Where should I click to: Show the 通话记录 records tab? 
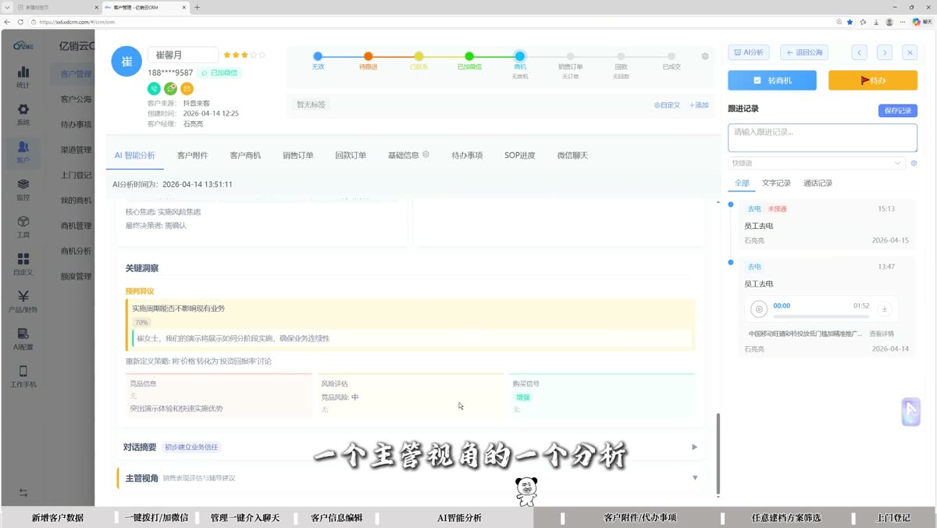coord(818,184)
